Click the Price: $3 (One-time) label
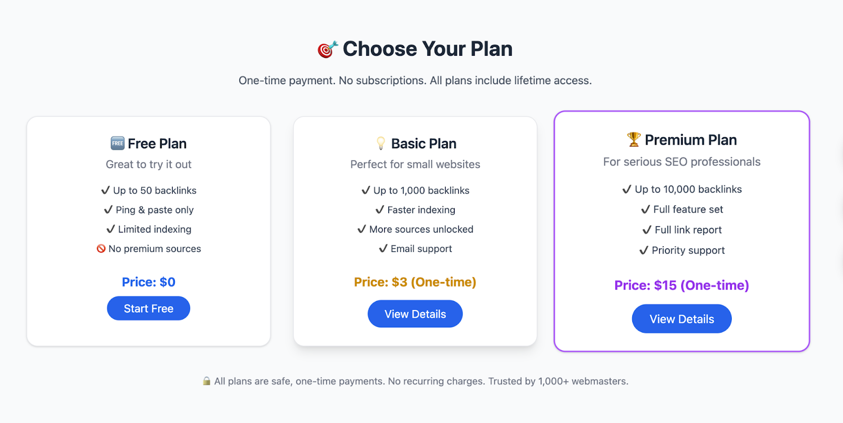Viewport: 843px width, 423px height. click(x=415, y=283)
